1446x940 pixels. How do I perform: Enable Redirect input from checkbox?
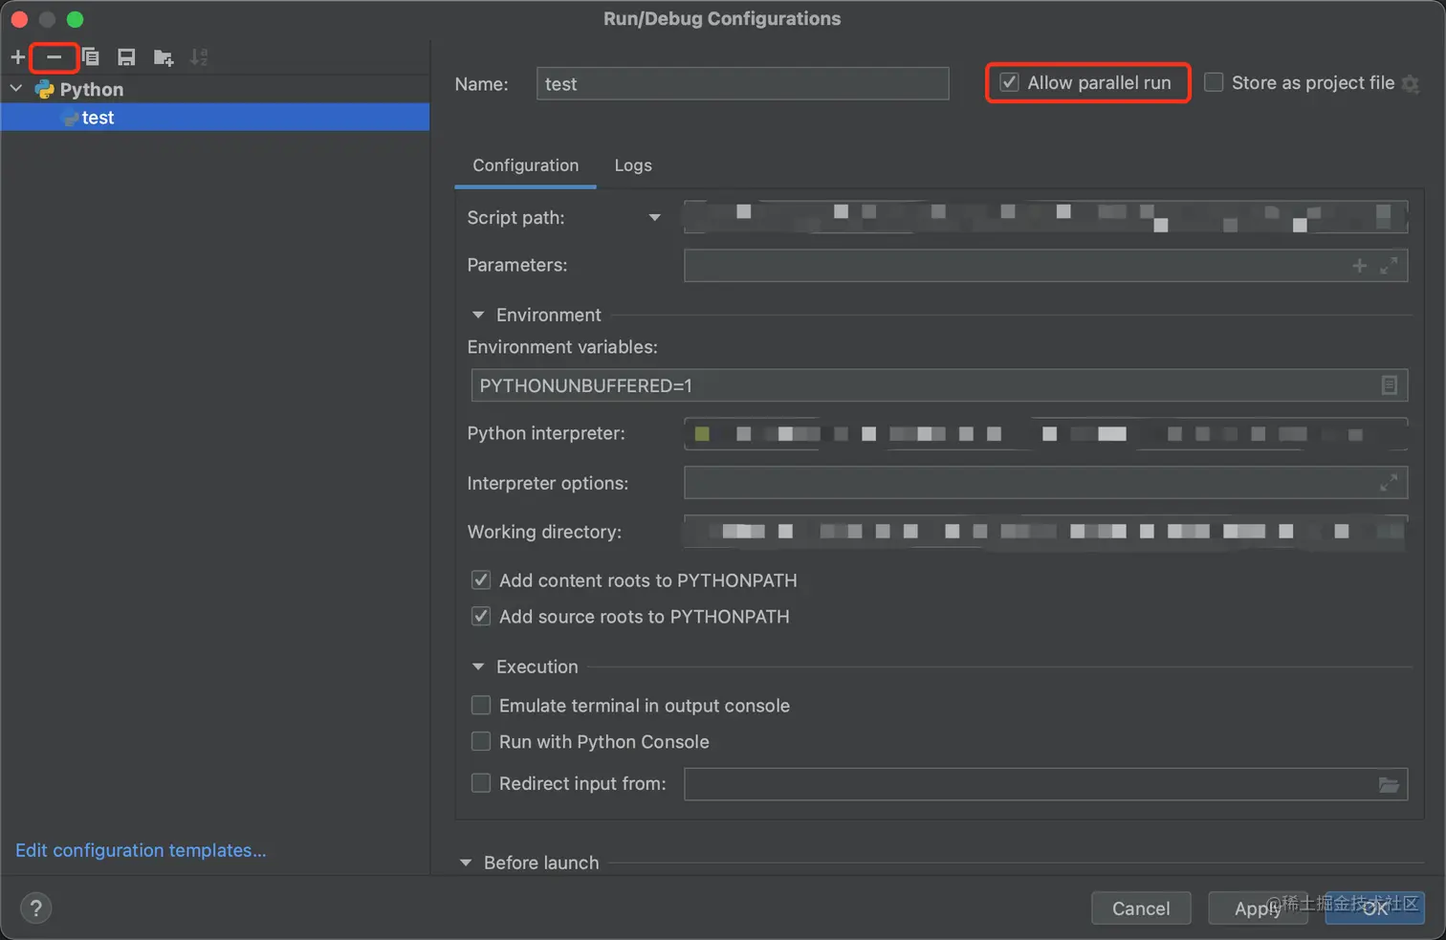481,784
